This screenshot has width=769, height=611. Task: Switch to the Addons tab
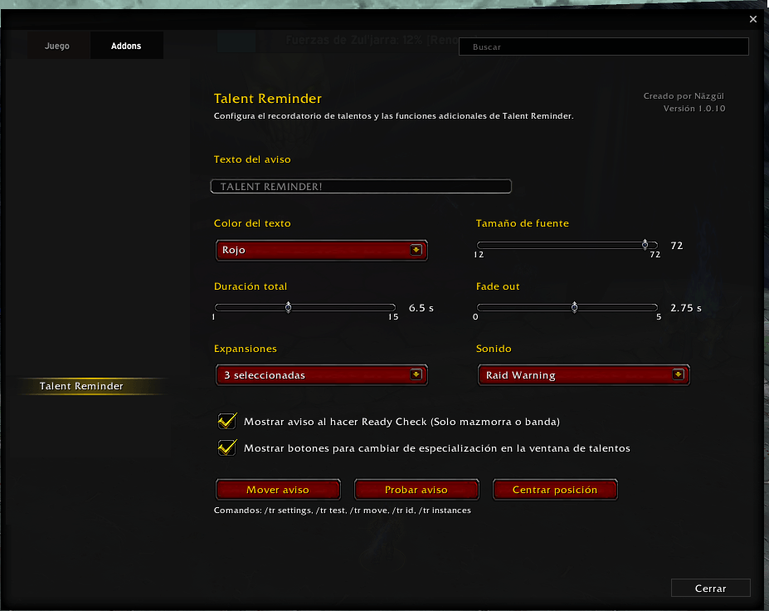(126, 46)
